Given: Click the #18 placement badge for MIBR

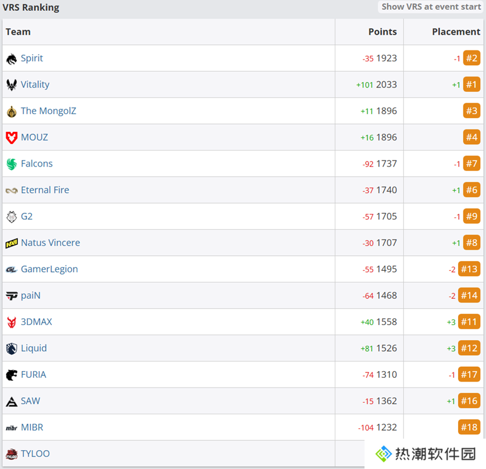Looking at the screenshot, I should point(469,427).
